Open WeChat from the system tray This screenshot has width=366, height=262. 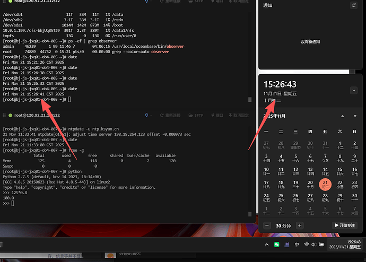point(277,244)
